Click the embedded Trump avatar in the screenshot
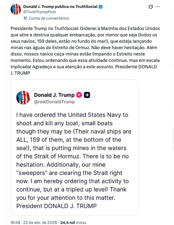The height and width of the screenshot is (225, 174). (23, 97)
